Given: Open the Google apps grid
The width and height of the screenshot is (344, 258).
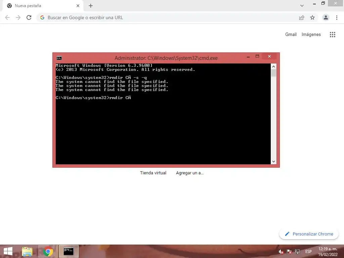Looking at the screenshot, I should (x=333, y=35).
